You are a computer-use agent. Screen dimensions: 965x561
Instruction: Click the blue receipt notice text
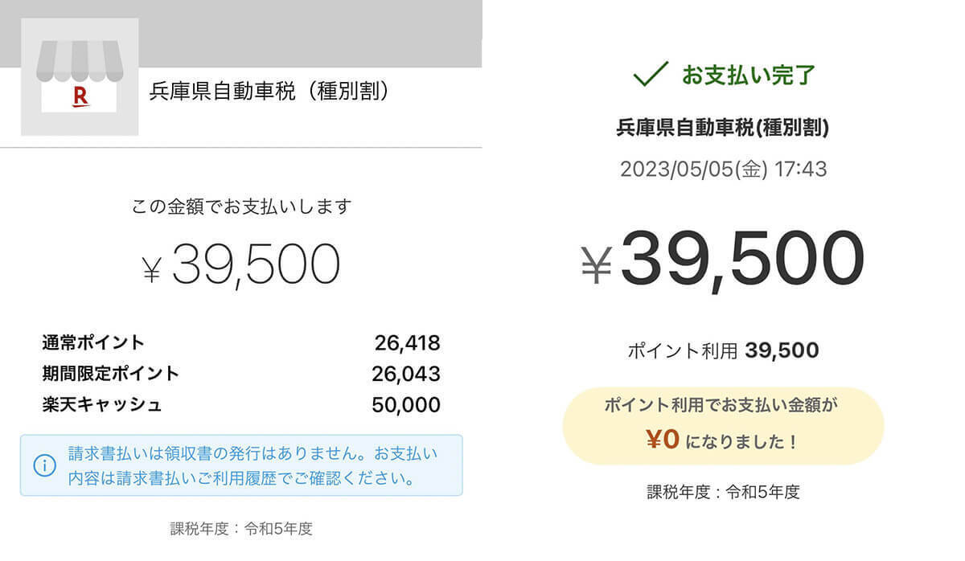(x=253, y=465)
